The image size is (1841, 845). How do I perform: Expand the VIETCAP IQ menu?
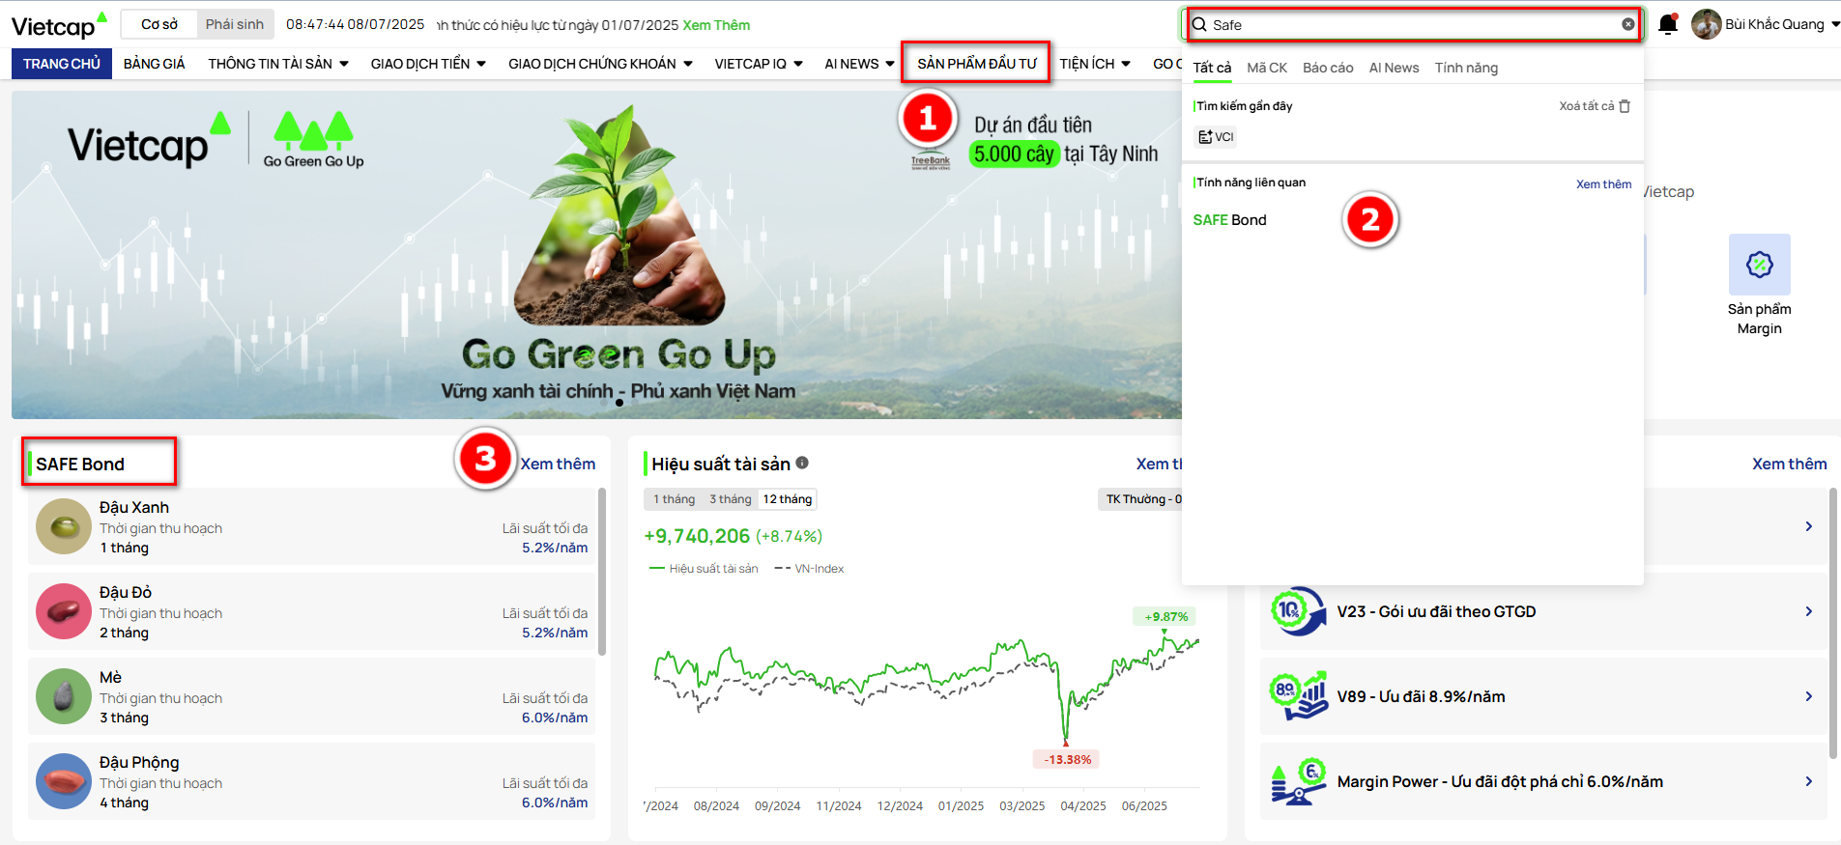click(759, 64)
